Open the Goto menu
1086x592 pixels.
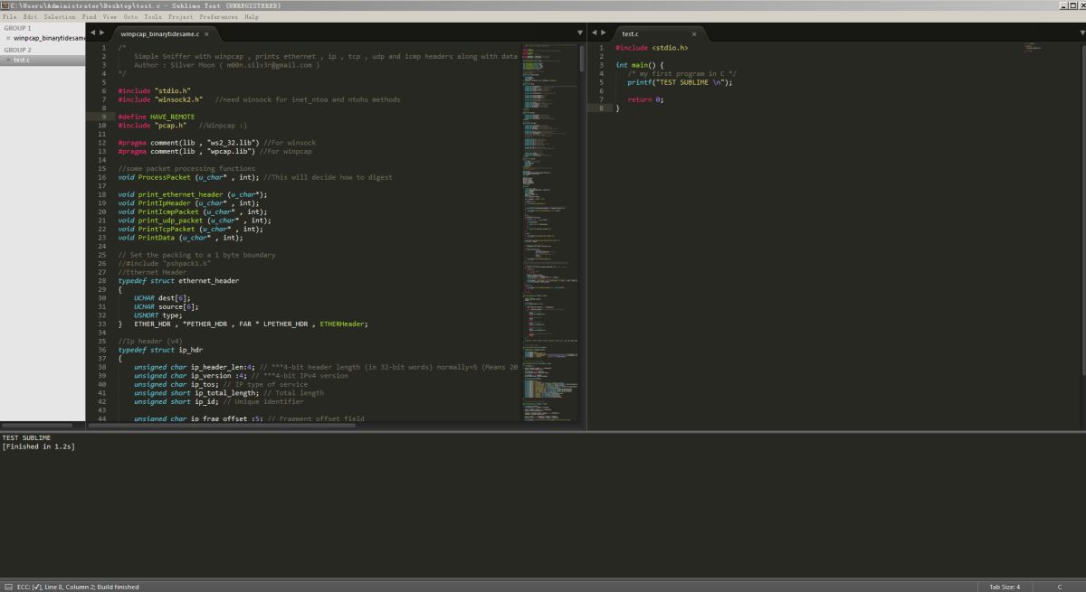130,16
